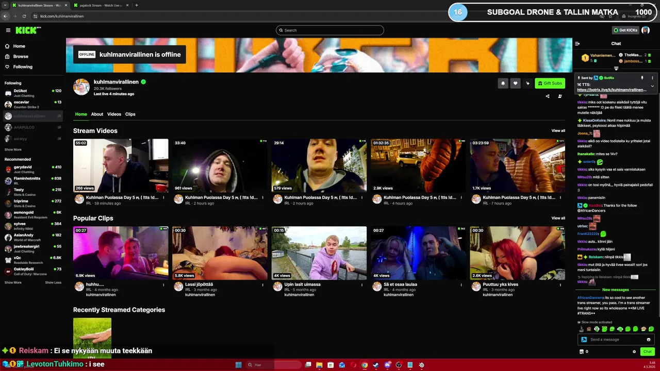
Task: Click the blue hammer badge icon in message box
Action: [x=584, y=340]
